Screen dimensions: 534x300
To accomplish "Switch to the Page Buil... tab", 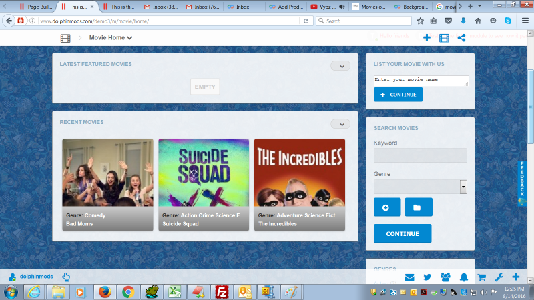I will (36, 7).
